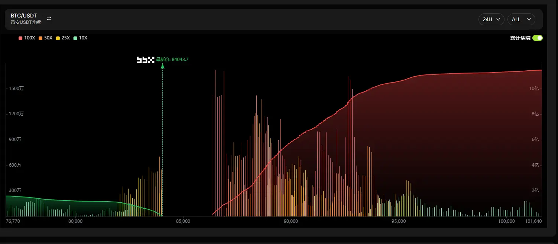Screen dimensions: 558x244
Task: Toggle the 100X legend series
Action: [27, 38]
